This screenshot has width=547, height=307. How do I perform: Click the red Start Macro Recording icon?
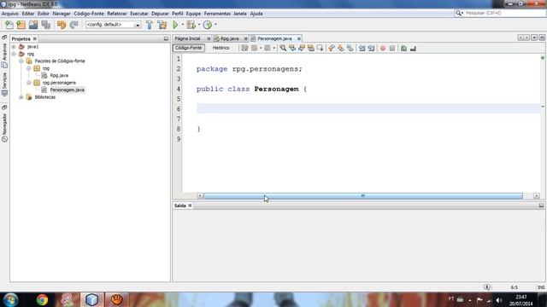383,49
